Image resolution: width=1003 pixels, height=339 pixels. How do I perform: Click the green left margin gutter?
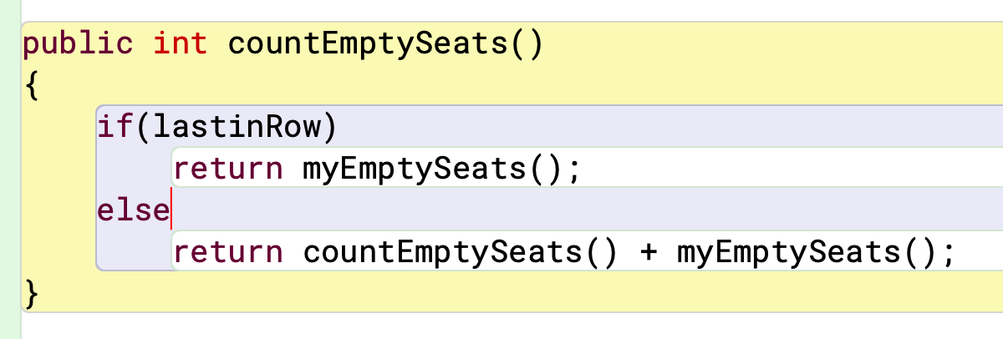pos(9,167)
